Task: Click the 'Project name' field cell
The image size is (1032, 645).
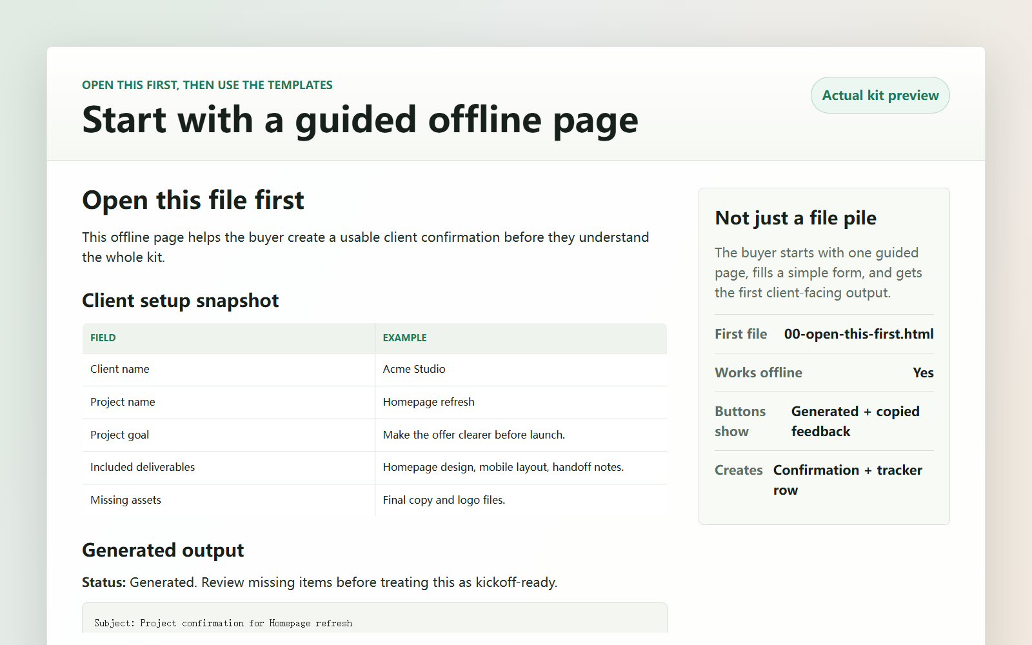Action: [x=228, y=402]
